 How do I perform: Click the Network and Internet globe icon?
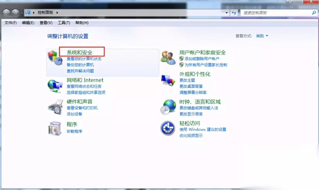55,86
